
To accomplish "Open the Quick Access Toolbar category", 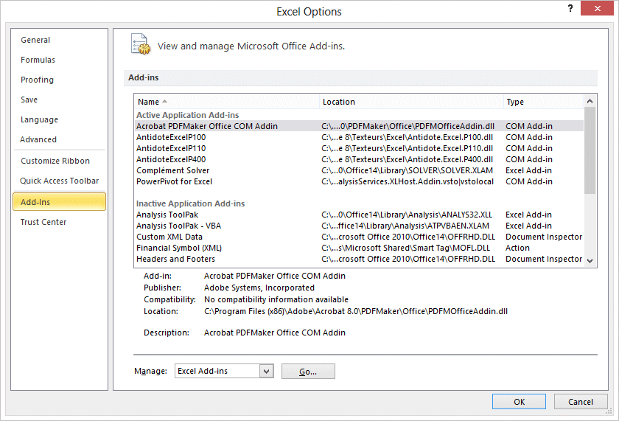I will pyautogui.click(x=59, y=181).
